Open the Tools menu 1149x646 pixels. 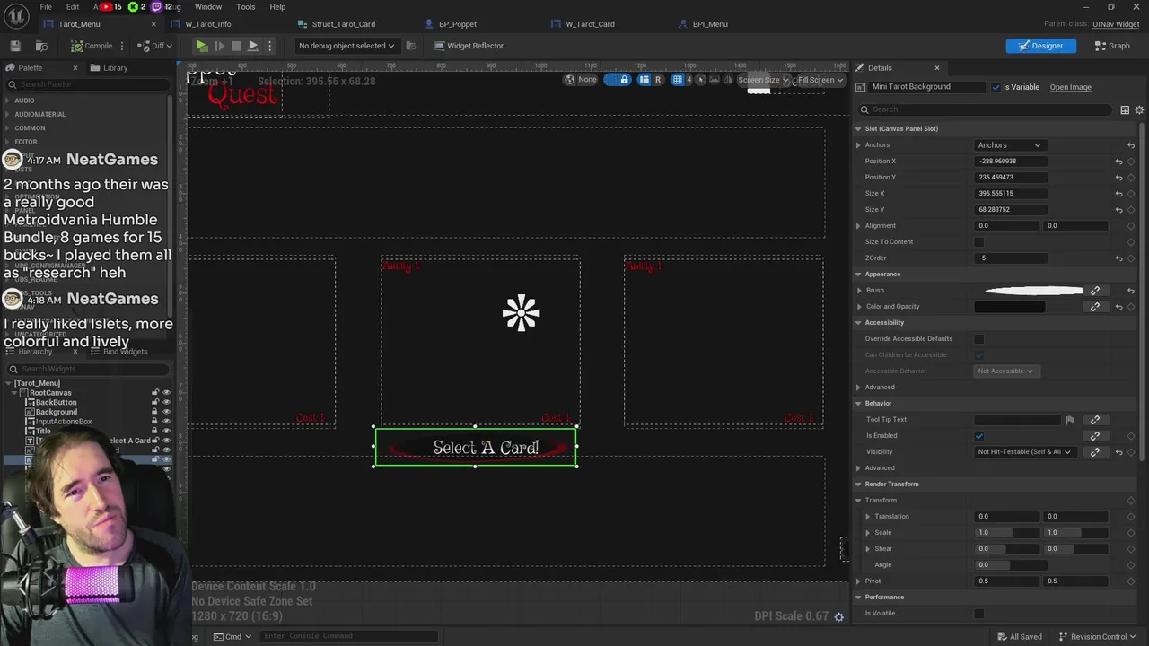[x=246, y=7]
